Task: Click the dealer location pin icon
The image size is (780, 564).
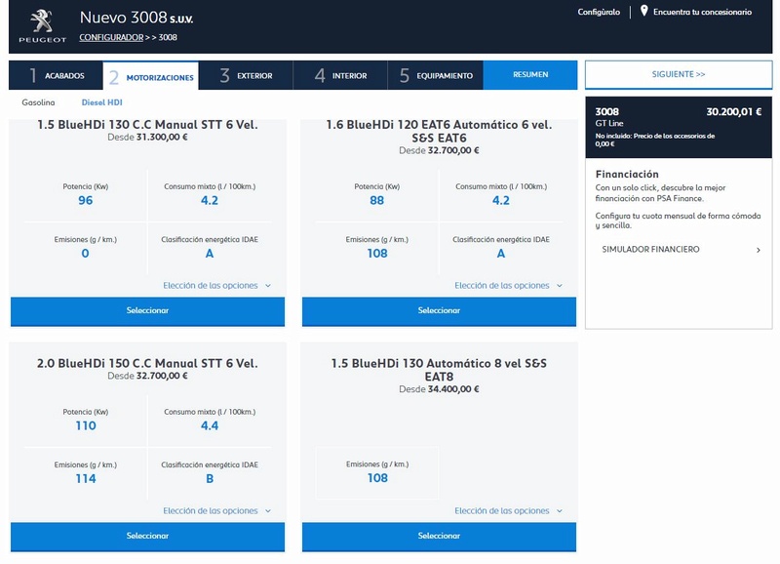Action: pyautogui.click(x=643, y=11)
